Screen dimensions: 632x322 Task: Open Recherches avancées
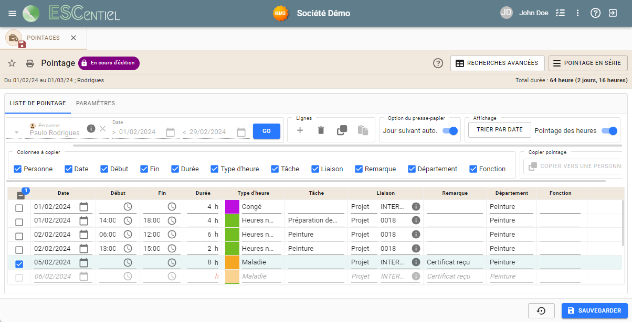[497, 63]
